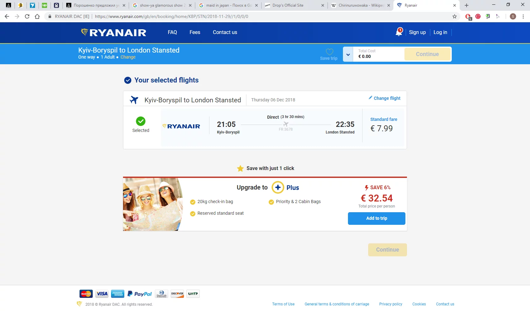Image resolution: width=530 pixels, height=318 pixels.
Task: Click the notification bell icon
Action: [x=399, y=32]
